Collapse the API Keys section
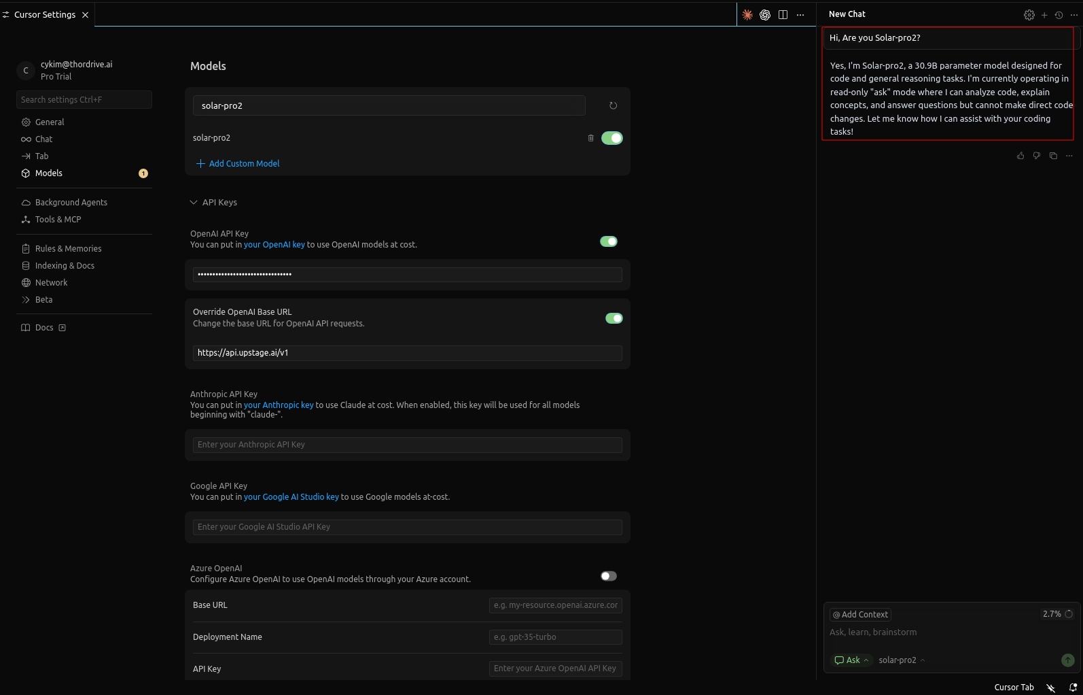Image resolution: width=1083 pixels, height=695 pixels. (213, 203)
